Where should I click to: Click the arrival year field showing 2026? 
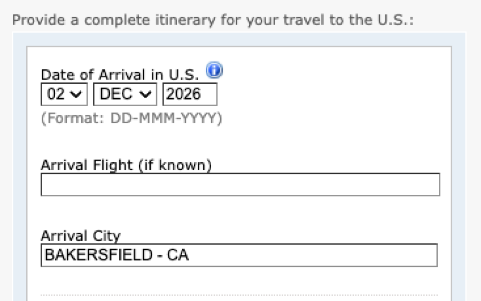point(190,94)
